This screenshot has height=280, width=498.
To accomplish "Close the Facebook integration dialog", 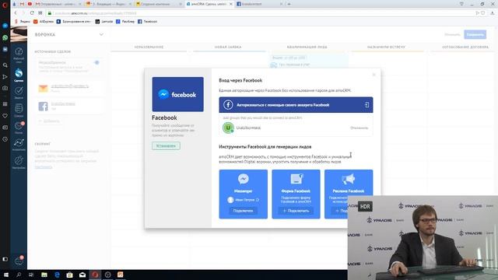I will [373, 75].
